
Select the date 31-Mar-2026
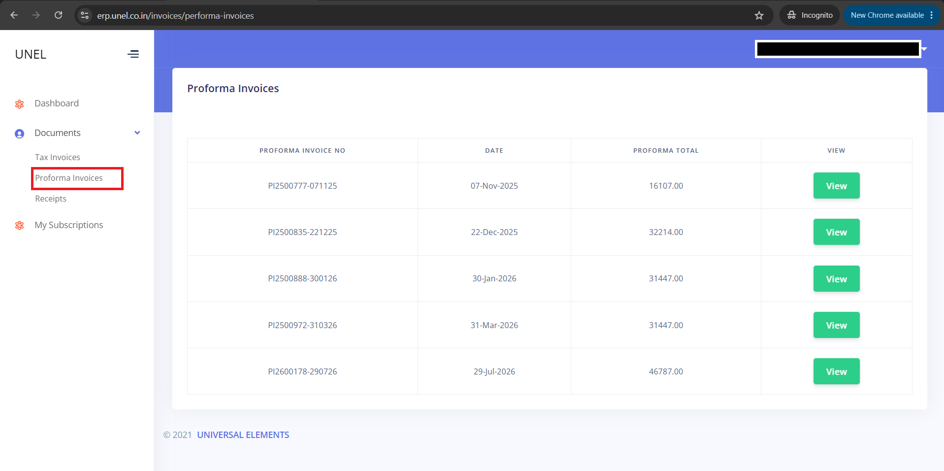tap(494, 325)
